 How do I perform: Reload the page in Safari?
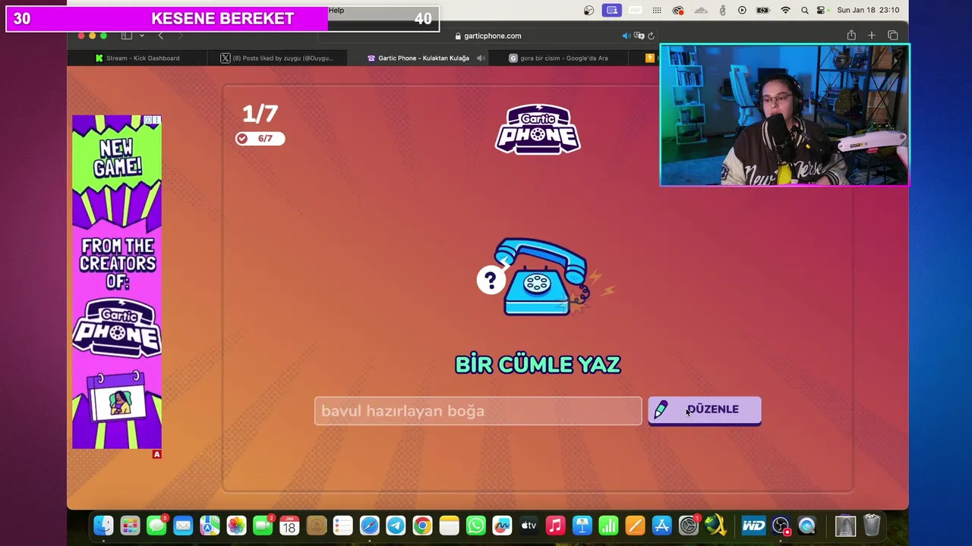(652, 36)
